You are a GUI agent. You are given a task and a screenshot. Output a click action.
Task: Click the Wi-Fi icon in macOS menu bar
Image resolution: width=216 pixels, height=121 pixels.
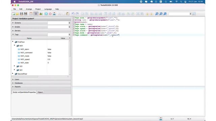click(x=177, y=2)
